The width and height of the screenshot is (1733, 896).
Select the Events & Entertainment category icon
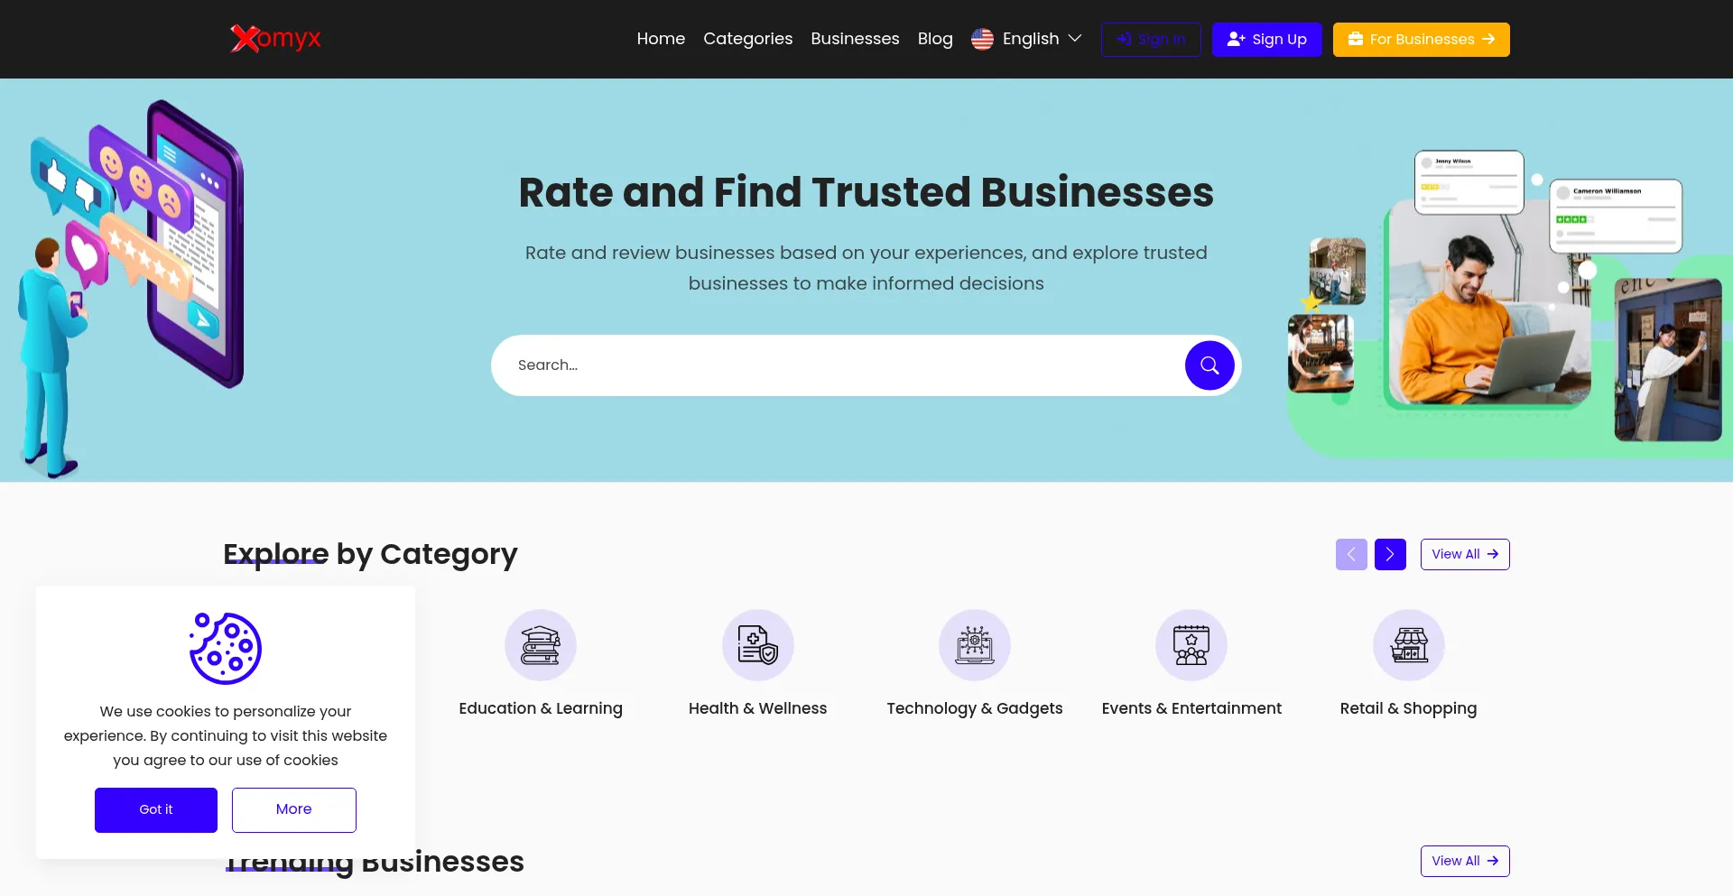[1191, 644]
